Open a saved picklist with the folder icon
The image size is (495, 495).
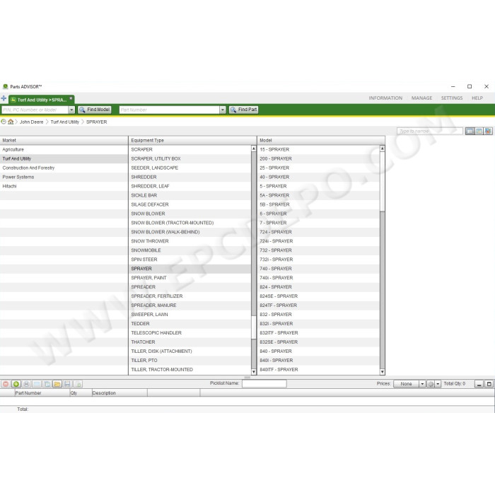[57, 384]
